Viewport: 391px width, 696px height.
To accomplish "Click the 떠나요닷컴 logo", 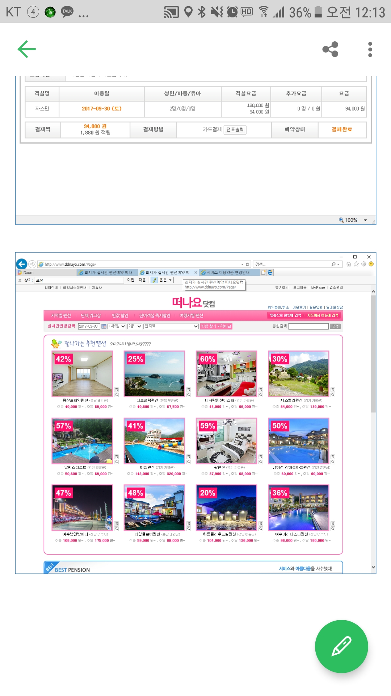I will point(193,303).
